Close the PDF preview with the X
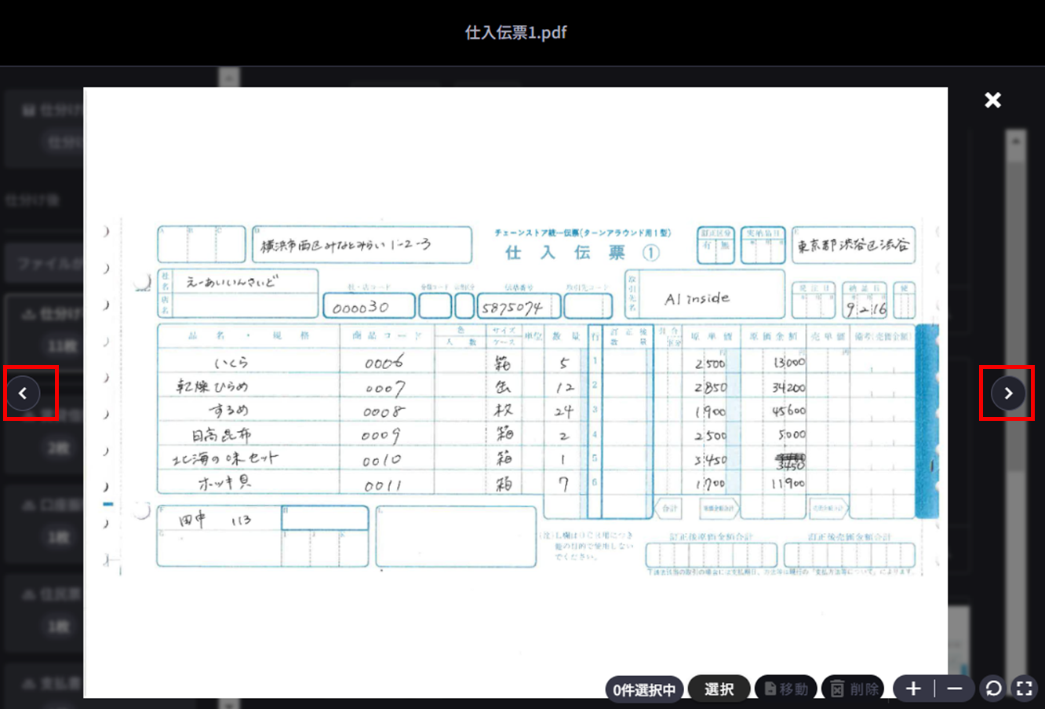 pyautogui.click(x=992, y=100)
